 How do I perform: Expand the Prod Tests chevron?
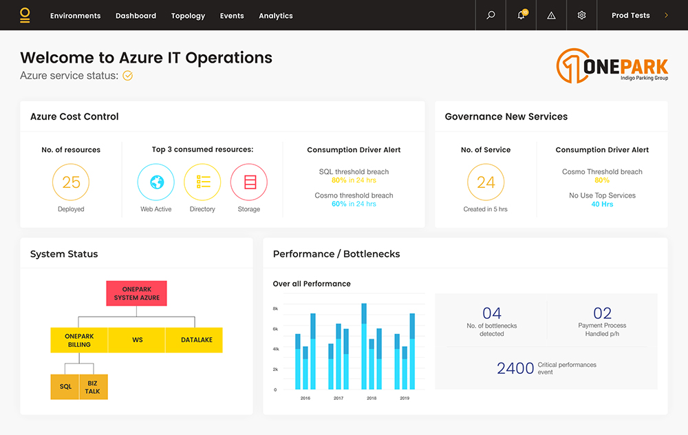[x=666, y=15]
